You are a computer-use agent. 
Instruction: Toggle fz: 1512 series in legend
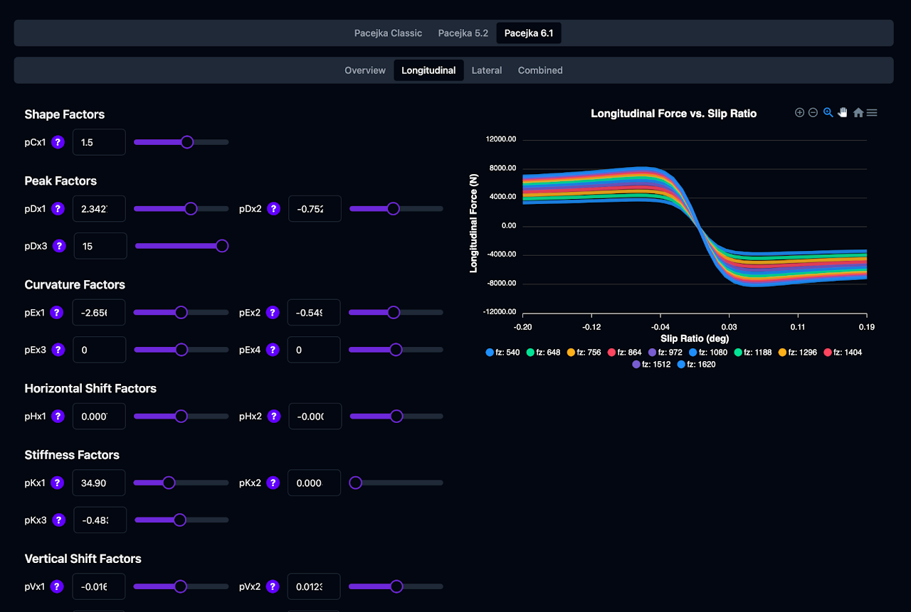pos(651,365)
